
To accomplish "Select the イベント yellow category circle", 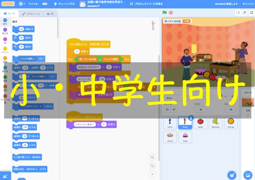I will click(x=5, y=48).
